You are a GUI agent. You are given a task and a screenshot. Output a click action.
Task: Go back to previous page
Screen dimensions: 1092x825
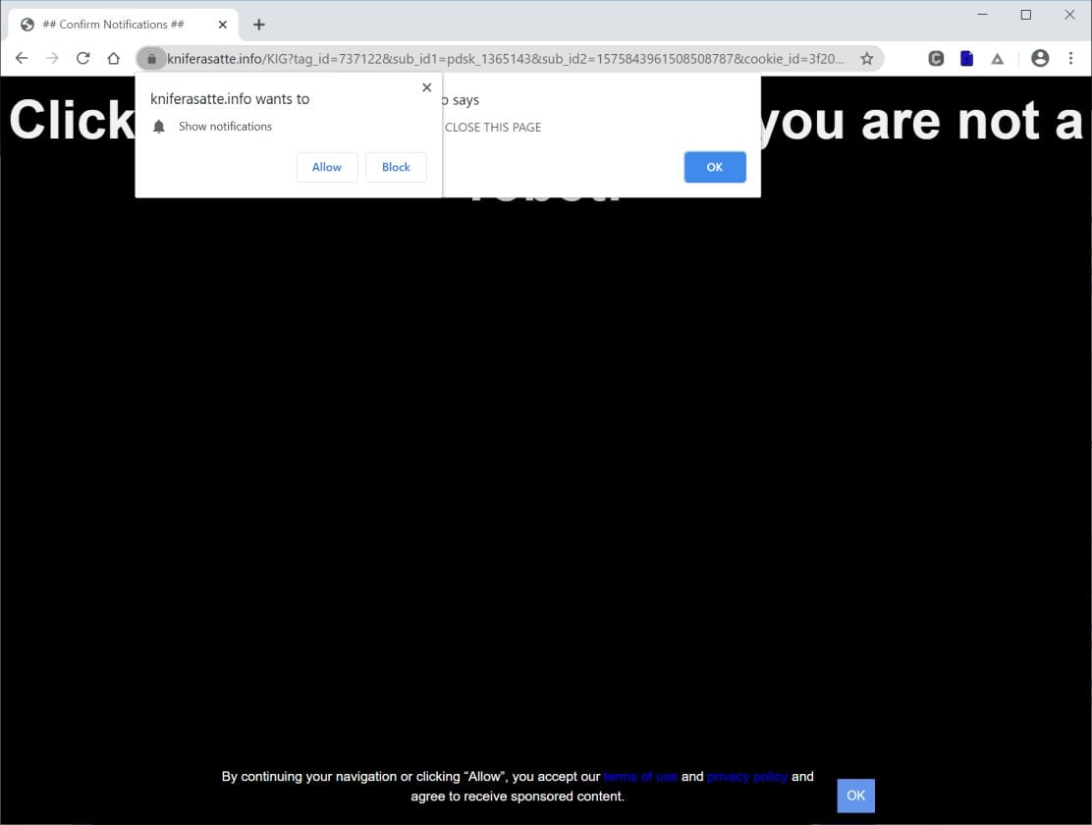(22, 59)
